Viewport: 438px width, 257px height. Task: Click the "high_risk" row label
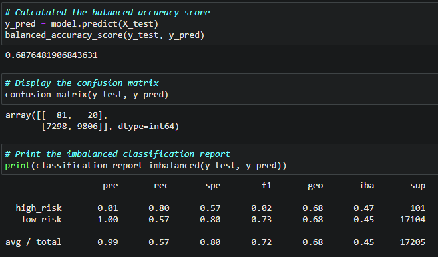click(39, 208)
